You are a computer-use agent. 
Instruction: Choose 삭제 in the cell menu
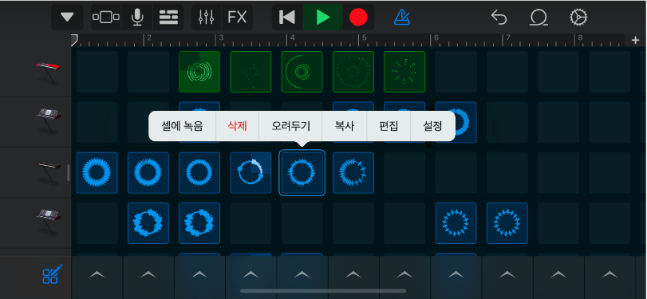[237, 126]
